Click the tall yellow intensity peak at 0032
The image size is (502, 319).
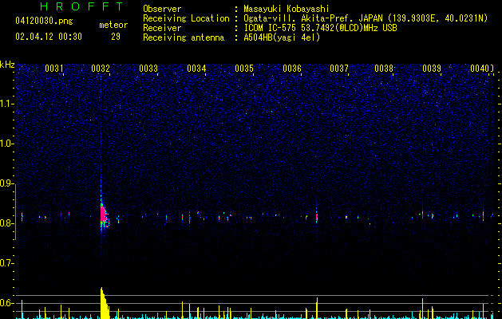(x=105, y=303)
